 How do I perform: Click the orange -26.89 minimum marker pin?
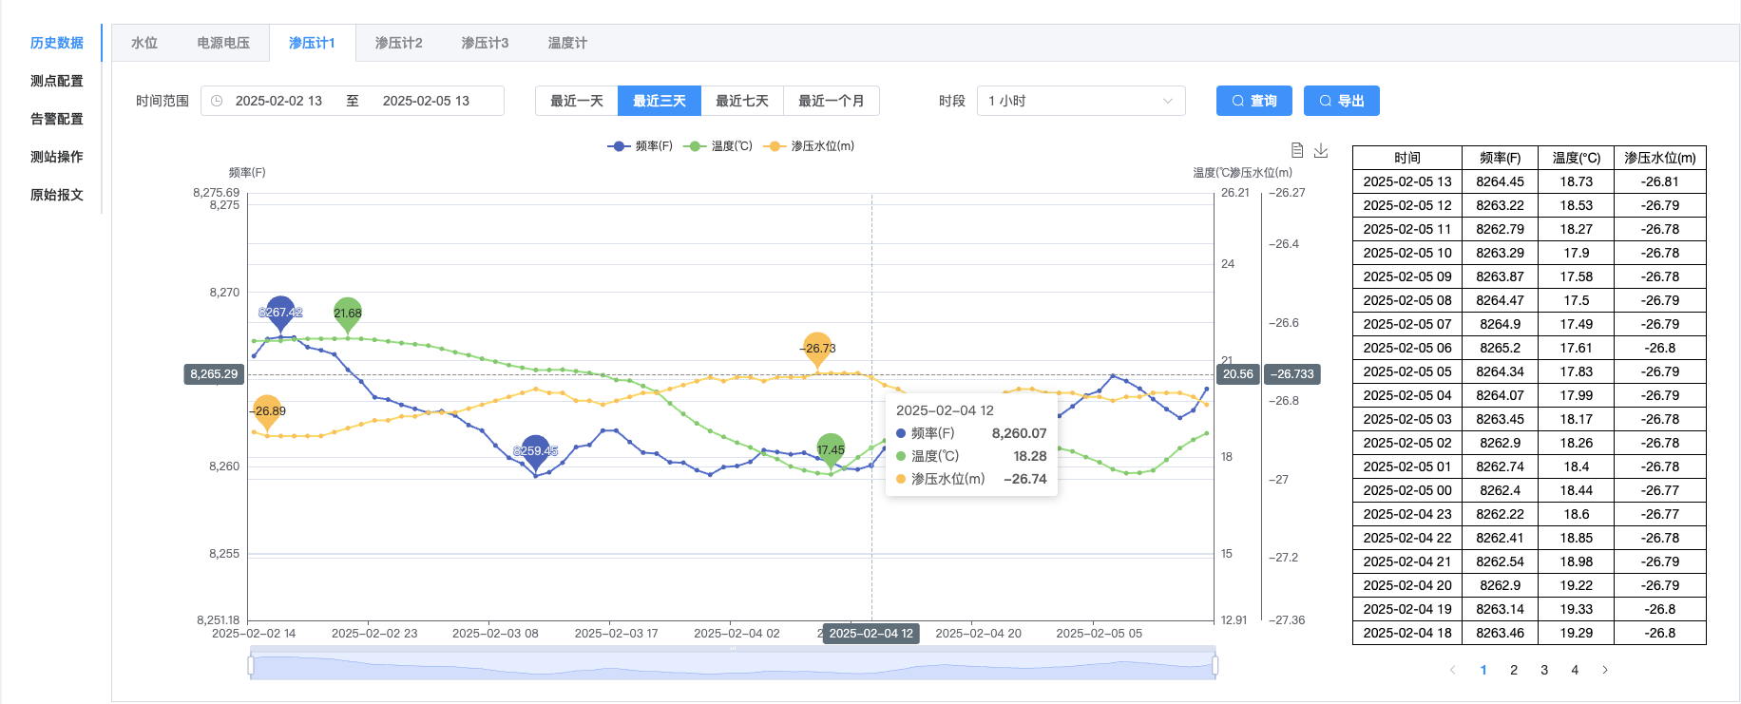click(268, 410)
